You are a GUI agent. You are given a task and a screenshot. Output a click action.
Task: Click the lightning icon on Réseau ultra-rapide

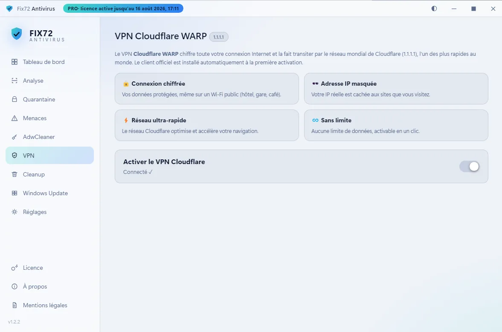pos(126,120)
